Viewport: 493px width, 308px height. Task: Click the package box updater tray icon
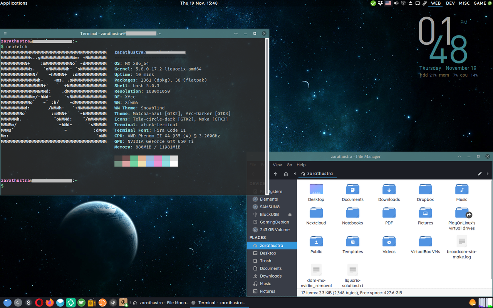tap(403, 3)
